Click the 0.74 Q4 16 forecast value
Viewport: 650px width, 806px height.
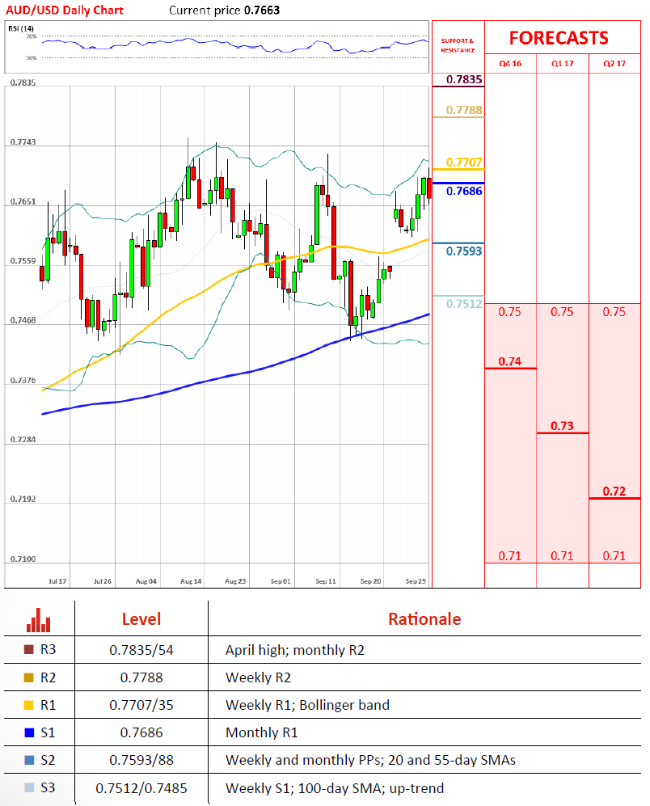tap(509, 361)
